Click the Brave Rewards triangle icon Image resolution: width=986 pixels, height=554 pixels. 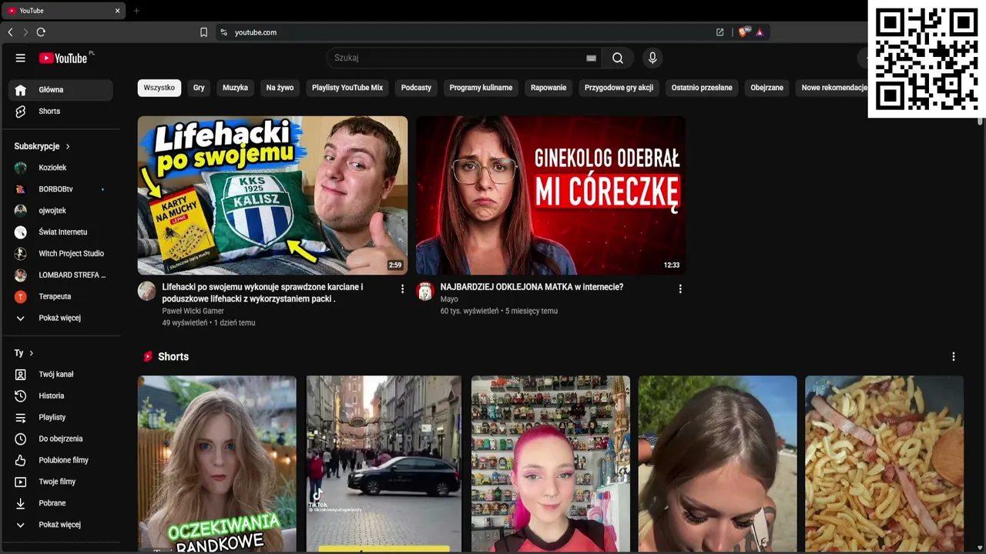(x=760, y=32)
